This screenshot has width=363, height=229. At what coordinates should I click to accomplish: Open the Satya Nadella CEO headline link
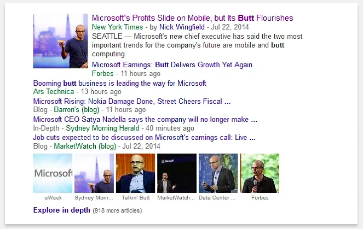point(145,119)
